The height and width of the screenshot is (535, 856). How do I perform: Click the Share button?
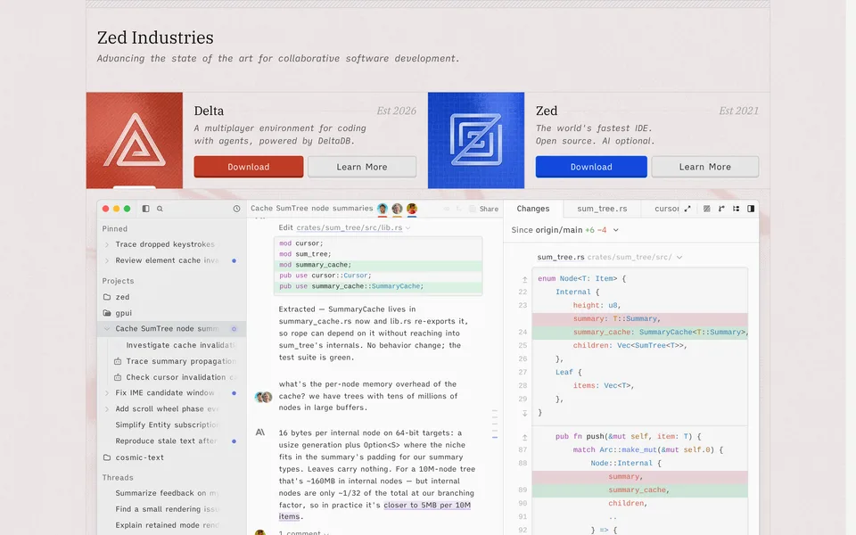[x=483, y=209]
